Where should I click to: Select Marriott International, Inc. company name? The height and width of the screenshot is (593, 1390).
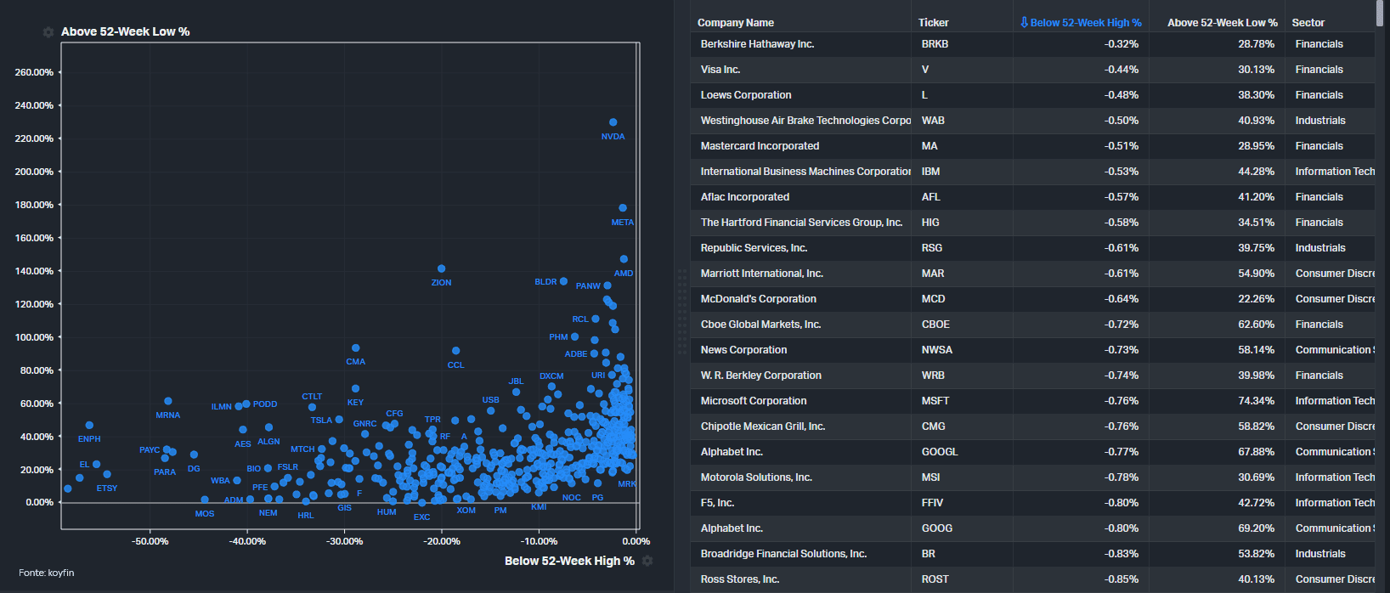[762, 274]
